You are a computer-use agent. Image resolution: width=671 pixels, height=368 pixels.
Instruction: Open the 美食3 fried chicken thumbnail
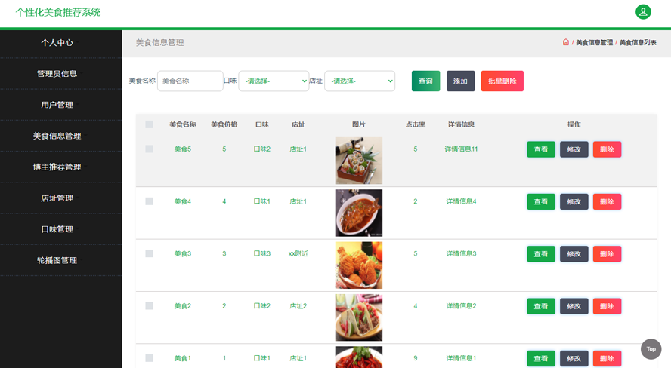tap(359, 265)
